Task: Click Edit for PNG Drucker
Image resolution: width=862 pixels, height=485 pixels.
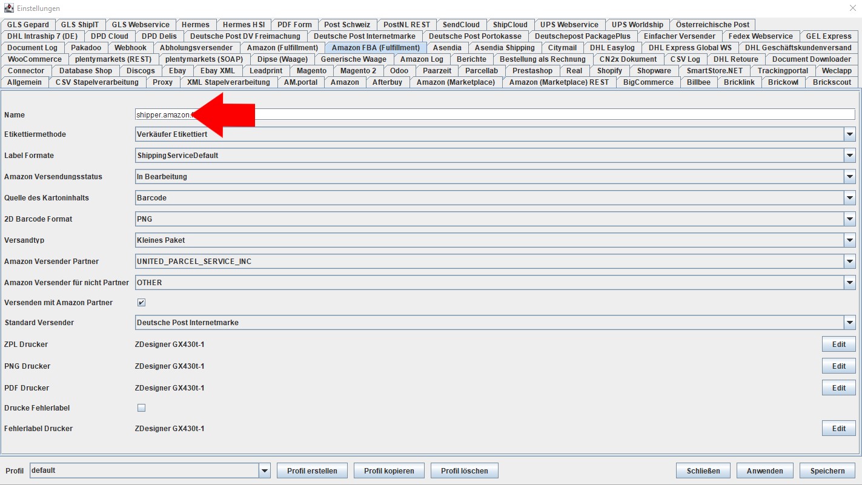Action: pos(838,366)
